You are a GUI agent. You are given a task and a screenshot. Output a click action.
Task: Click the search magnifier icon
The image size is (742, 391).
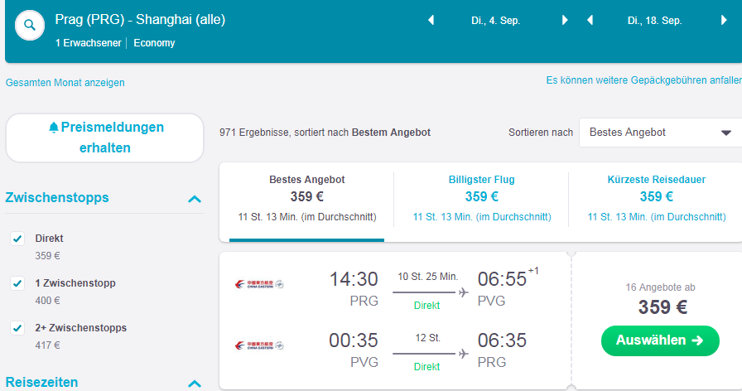coord(30,25)
